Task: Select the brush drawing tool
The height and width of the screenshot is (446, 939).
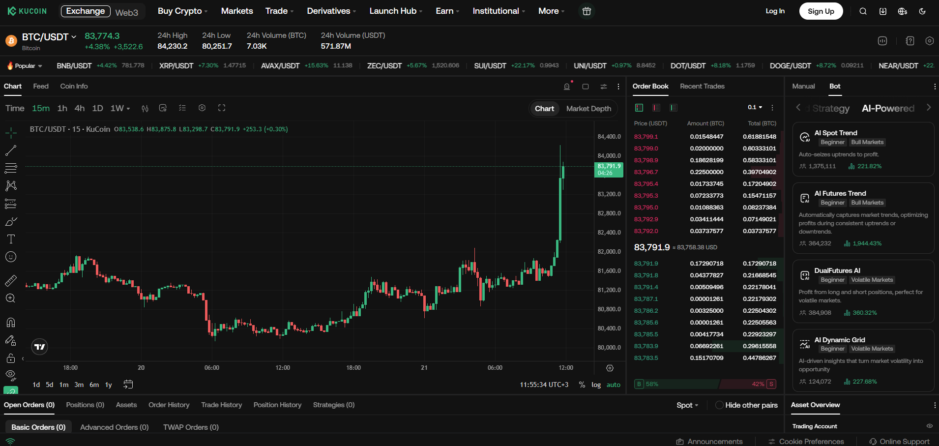Action: 11,221
